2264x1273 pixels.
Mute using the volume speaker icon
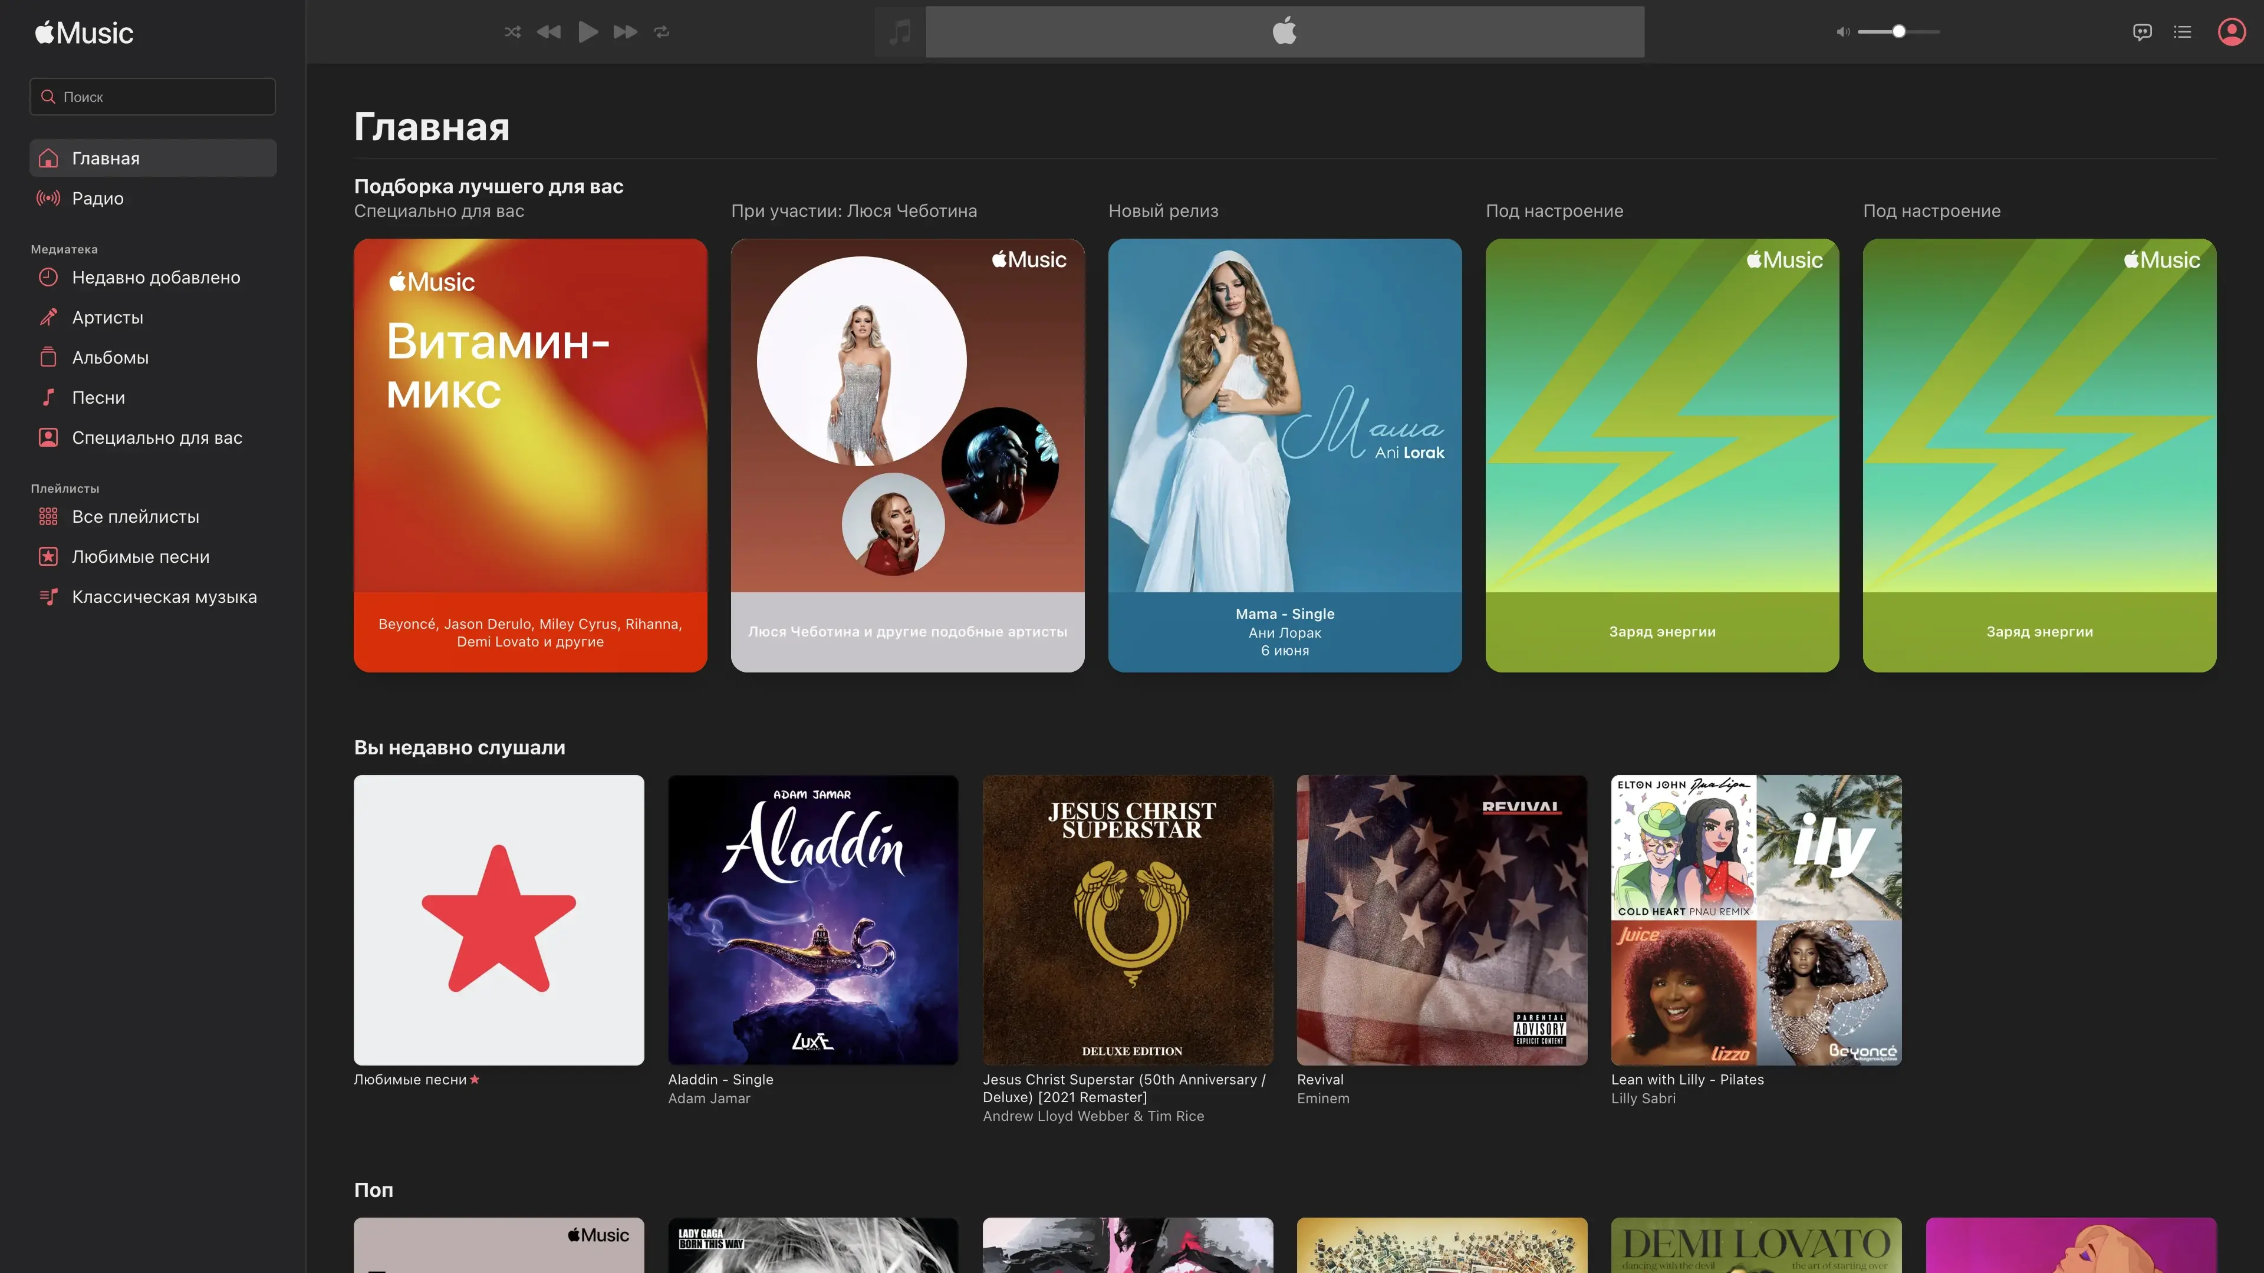pos(1842,32)
